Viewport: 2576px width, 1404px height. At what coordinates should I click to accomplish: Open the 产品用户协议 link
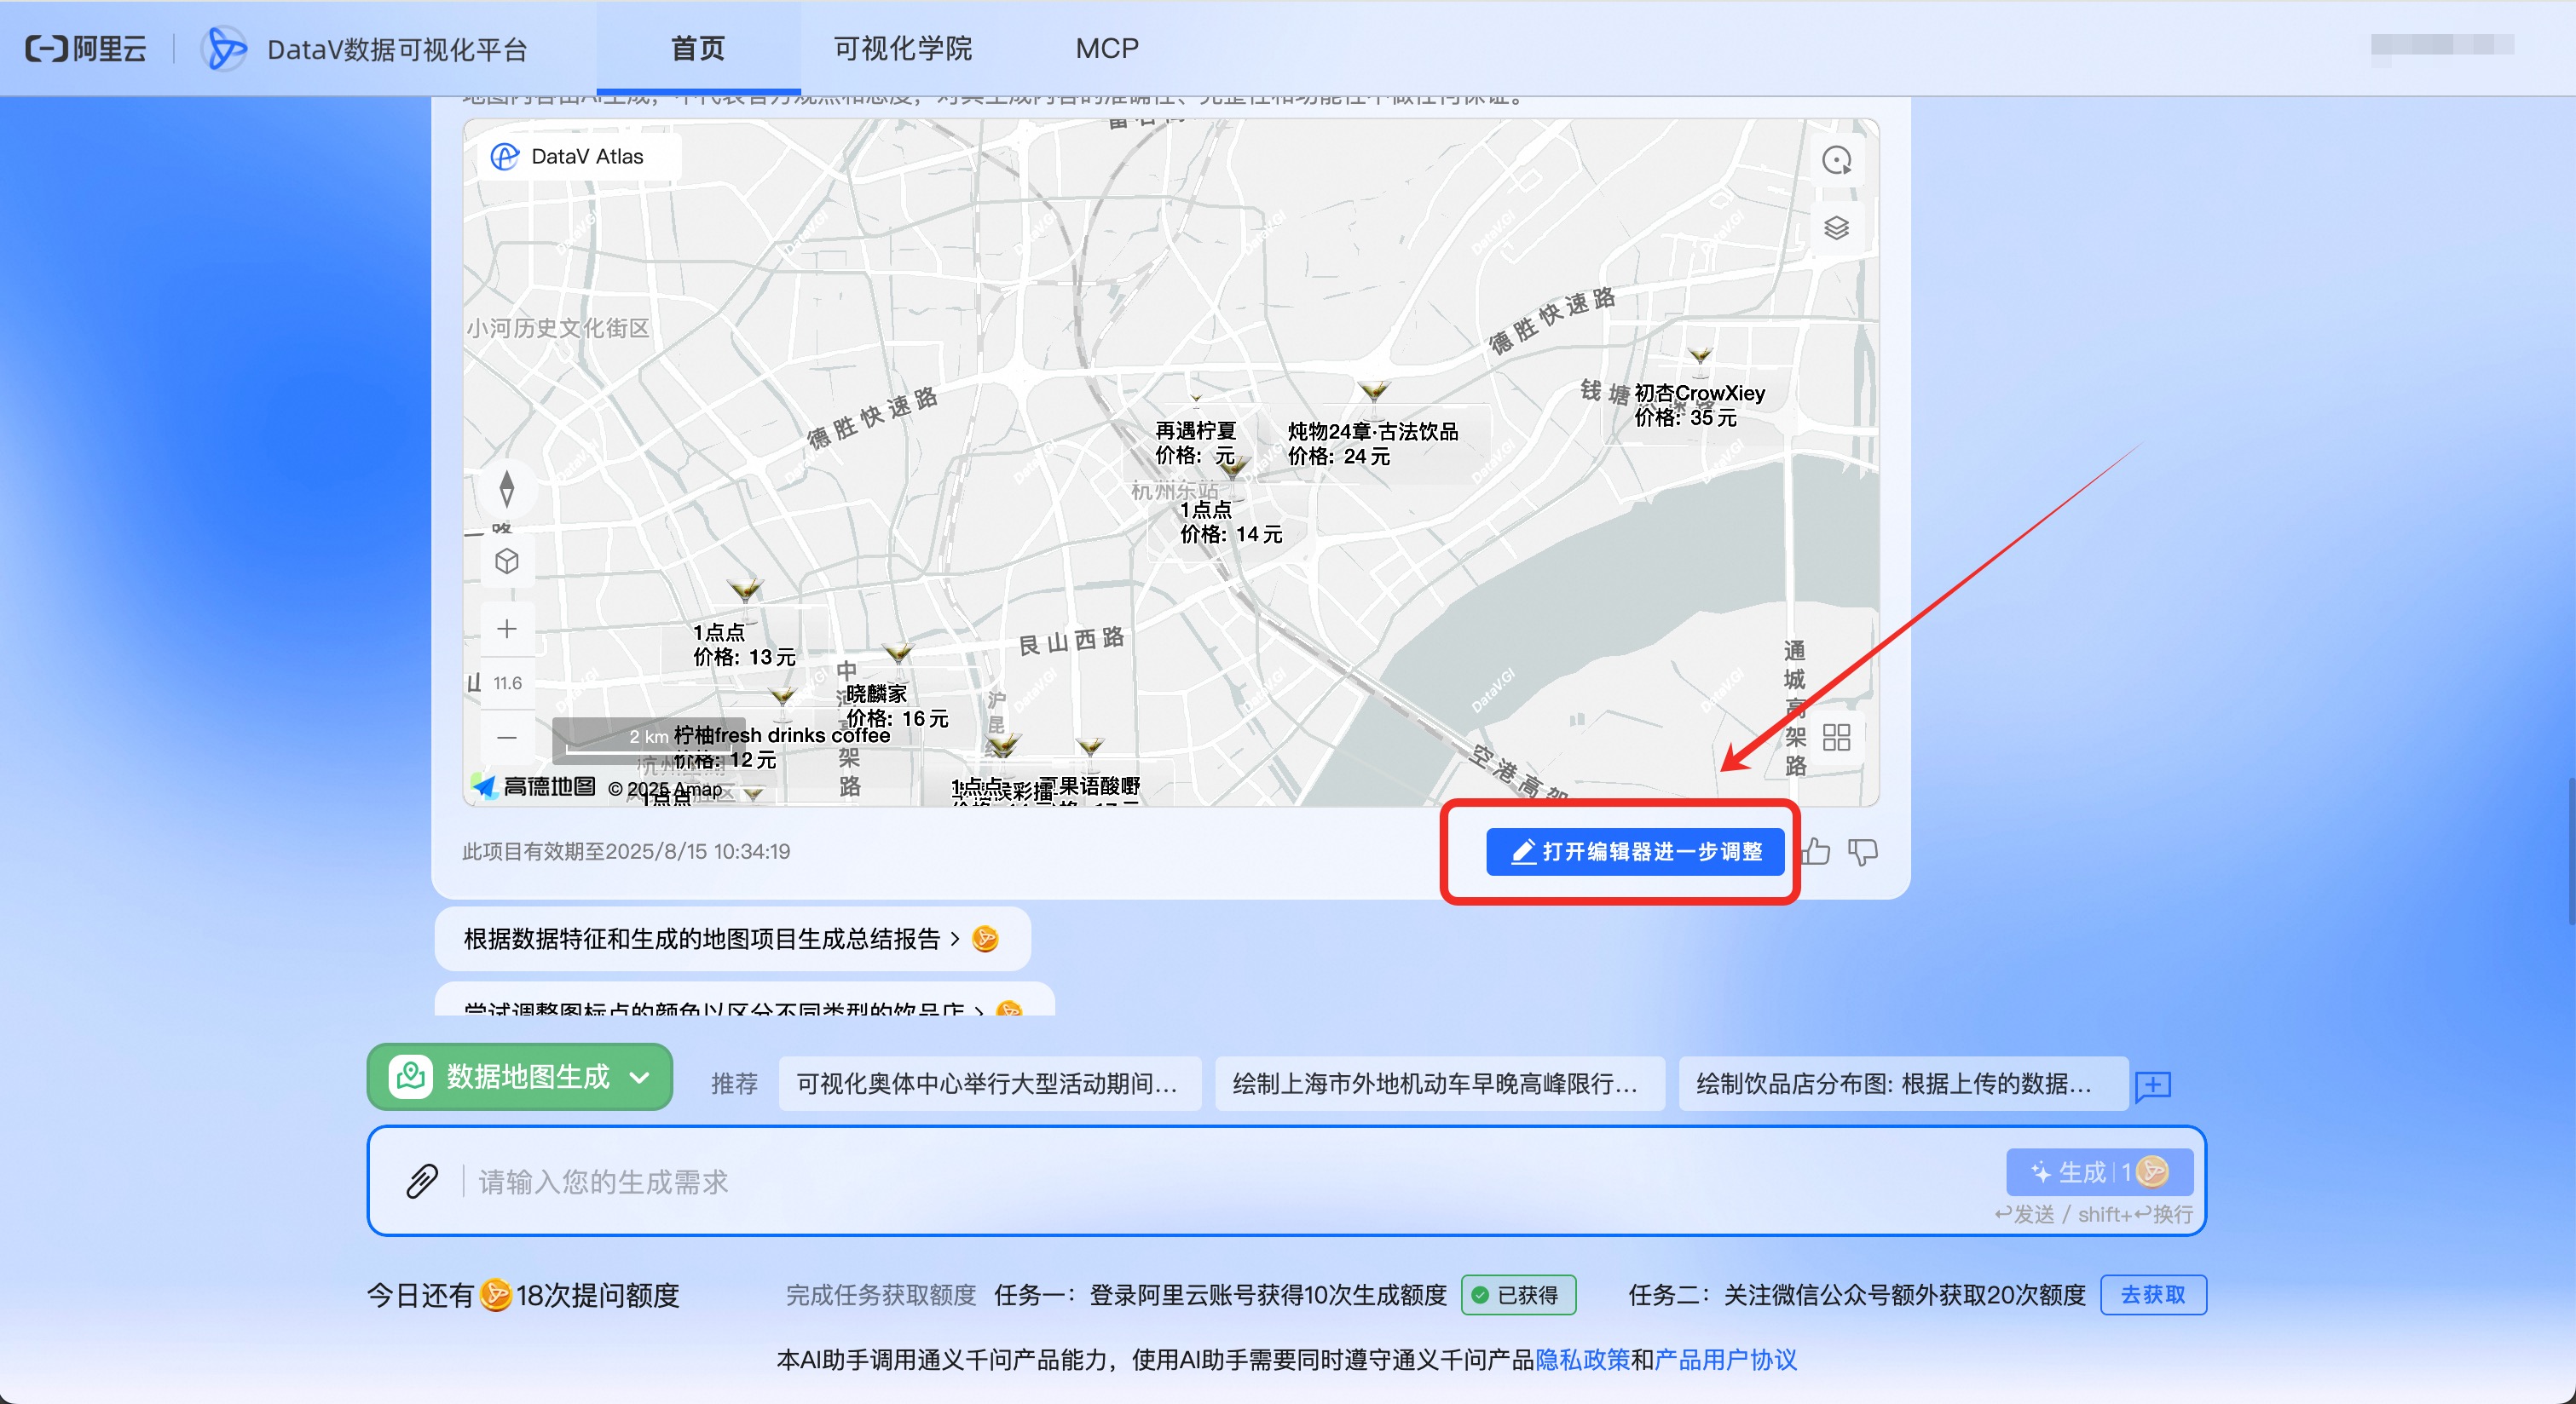1725,1359
